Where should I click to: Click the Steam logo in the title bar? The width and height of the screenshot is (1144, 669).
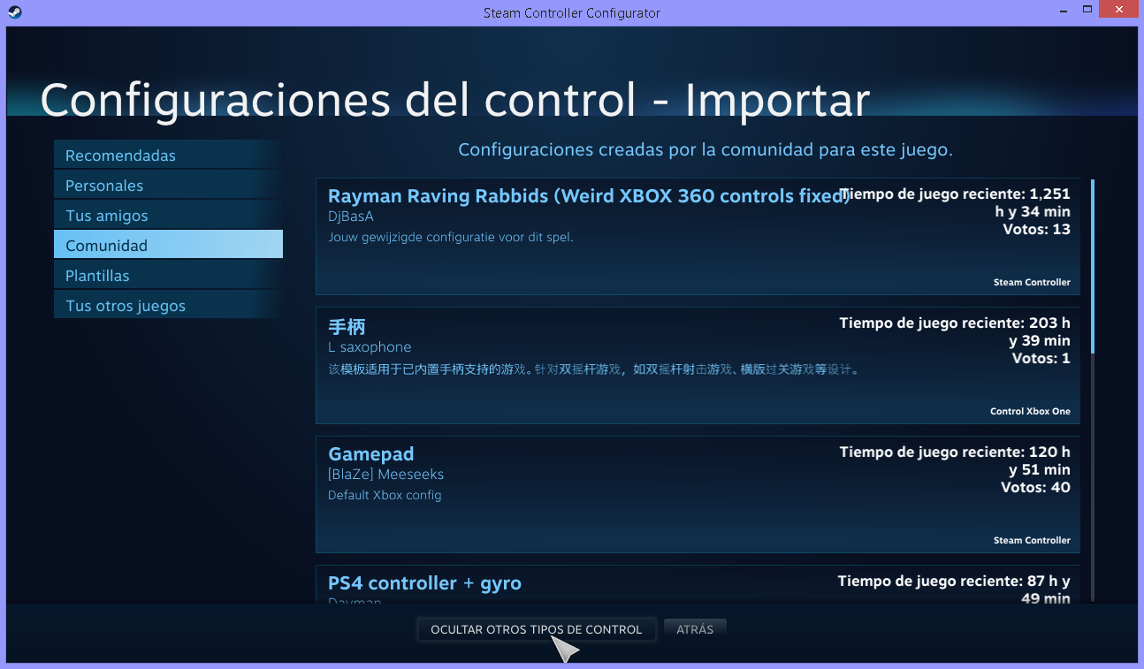pyautogui.click(x=15, y=12)
